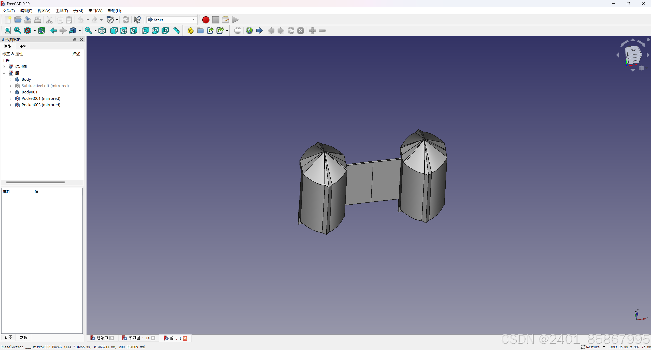Click the navigation cube top face
This screenshot has height=350, width=651.
click(x=633, y=50)
